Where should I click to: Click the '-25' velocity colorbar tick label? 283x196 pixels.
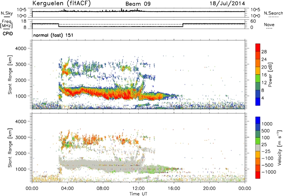pyautogui.click(x=267, y=151)
